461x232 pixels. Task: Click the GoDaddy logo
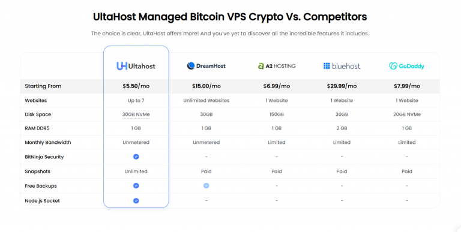tap(406, 66)
